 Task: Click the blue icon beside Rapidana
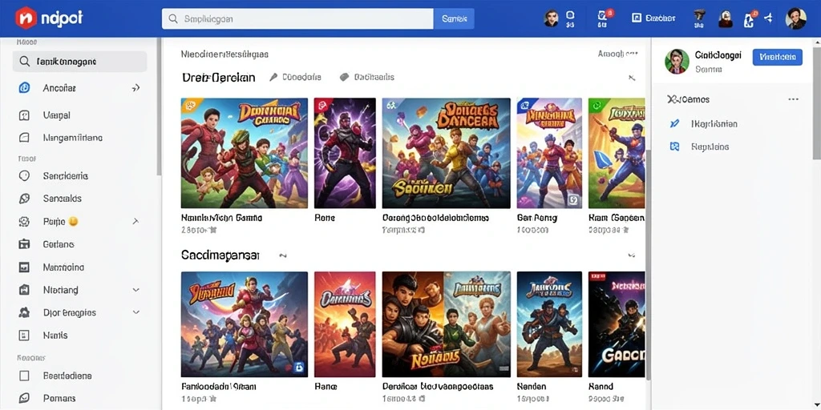click(675, 147)
